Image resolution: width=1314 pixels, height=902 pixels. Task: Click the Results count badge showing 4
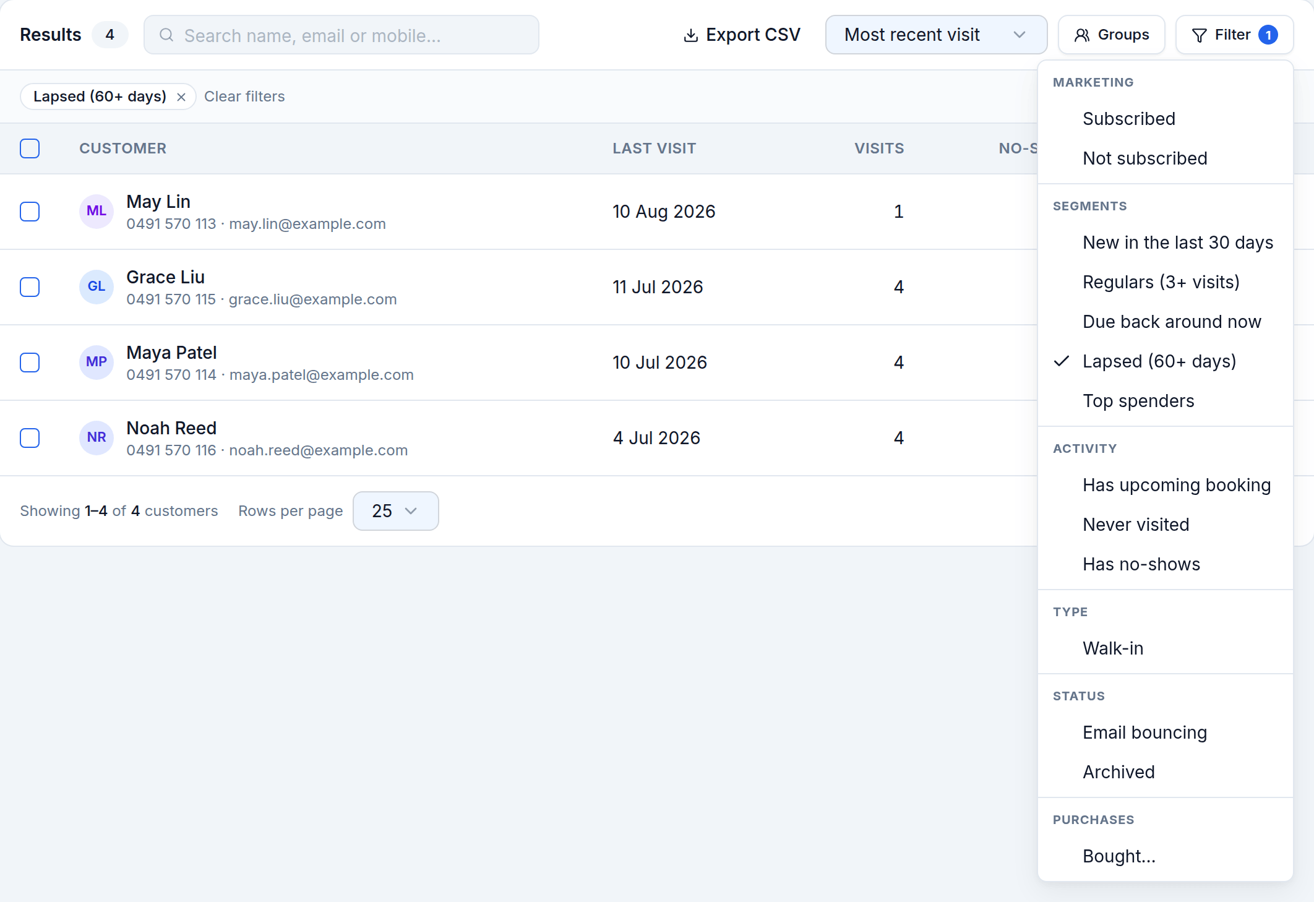(x=109, y=35)
